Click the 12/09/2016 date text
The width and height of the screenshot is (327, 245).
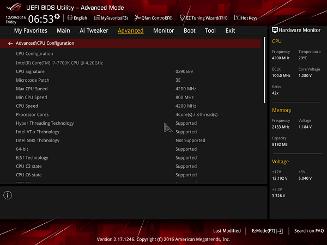pyautogui.click(x=16, y=17)
